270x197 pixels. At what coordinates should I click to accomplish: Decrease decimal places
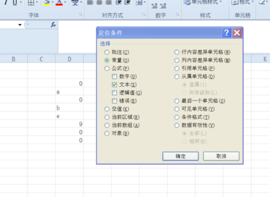[163, 6]
